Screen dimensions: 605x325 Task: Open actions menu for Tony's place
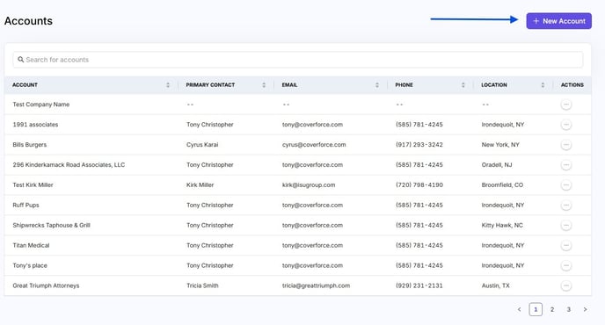tap(566, 265)
